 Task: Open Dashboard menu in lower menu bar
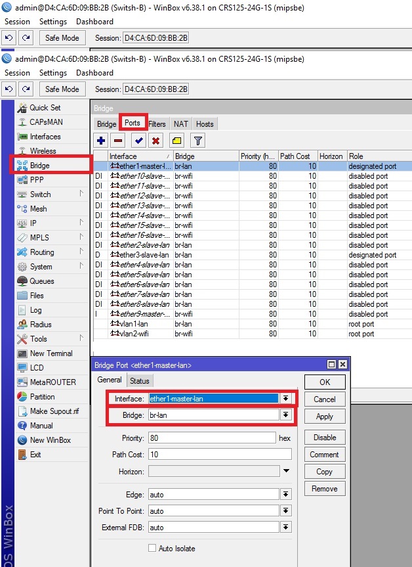coord(94,73)
